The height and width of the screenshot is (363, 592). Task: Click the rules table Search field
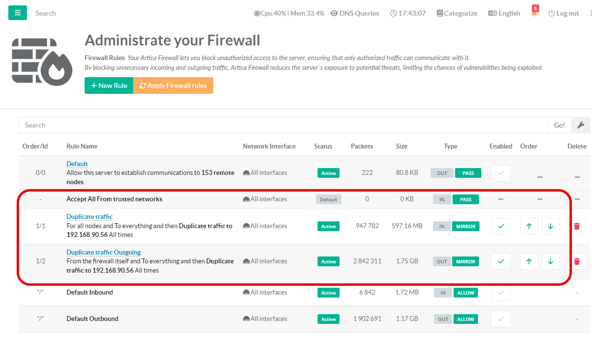(283, 125)
